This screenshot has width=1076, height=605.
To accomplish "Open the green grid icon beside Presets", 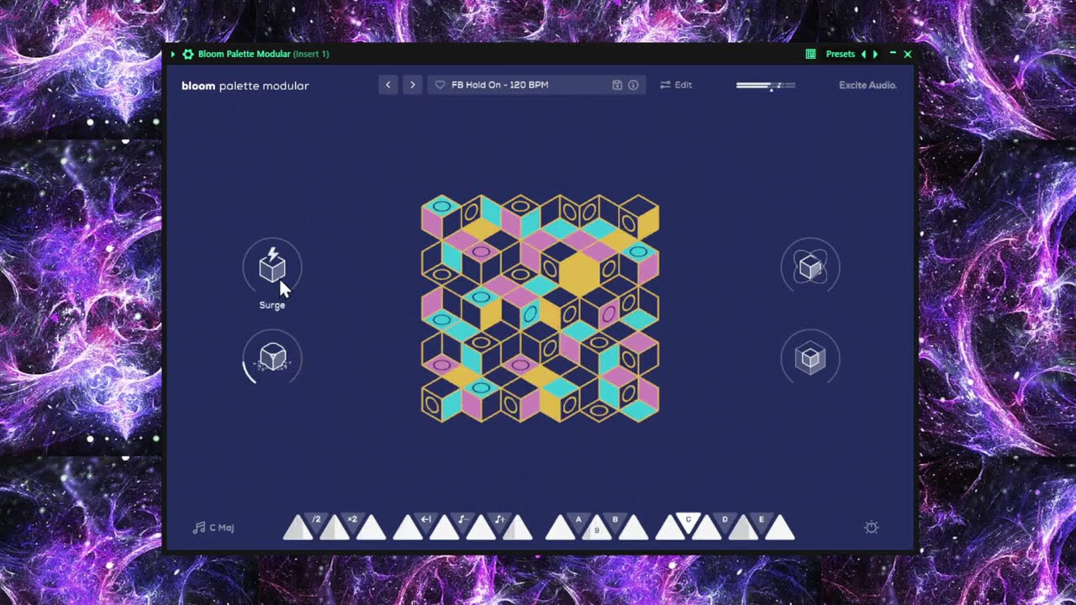I will [810, 54].
